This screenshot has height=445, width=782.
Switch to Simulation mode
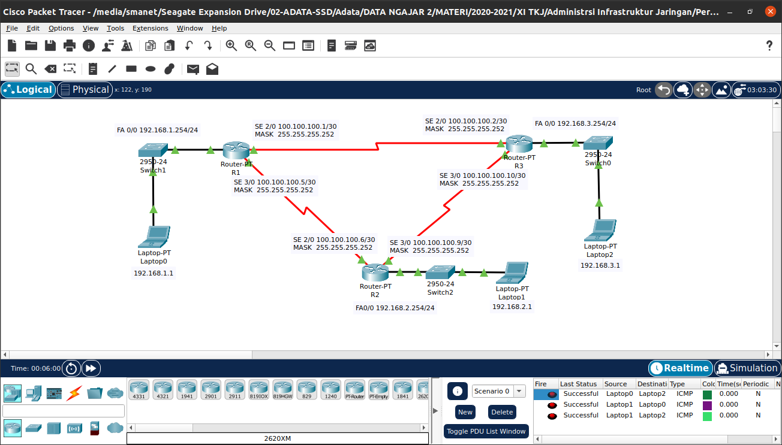point(747,368)
